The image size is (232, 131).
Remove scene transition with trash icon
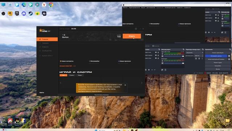tap(199, 59)
